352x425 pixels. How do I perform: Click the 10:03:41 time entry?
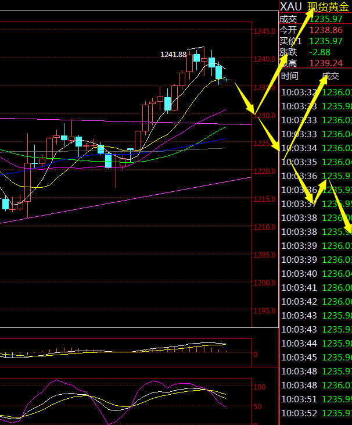tap(299, 288)
